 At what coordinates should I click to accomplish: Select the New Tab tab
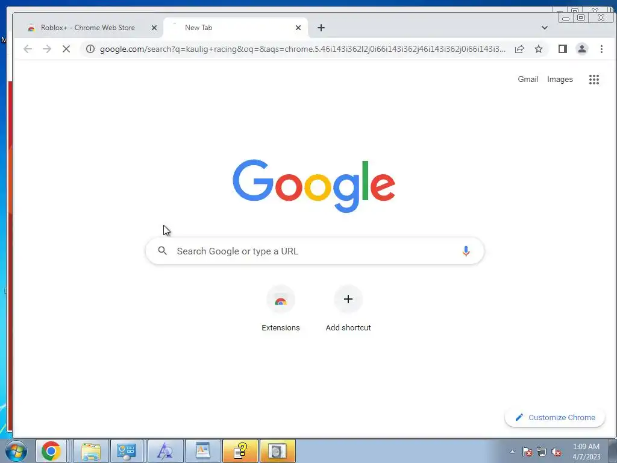[x=236, y=28]
